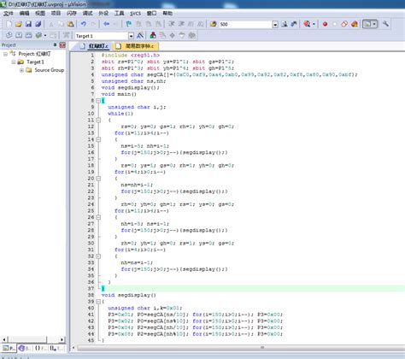Create a new file with the New icon
Screen dimensions: 405x359
click(9, 24)
